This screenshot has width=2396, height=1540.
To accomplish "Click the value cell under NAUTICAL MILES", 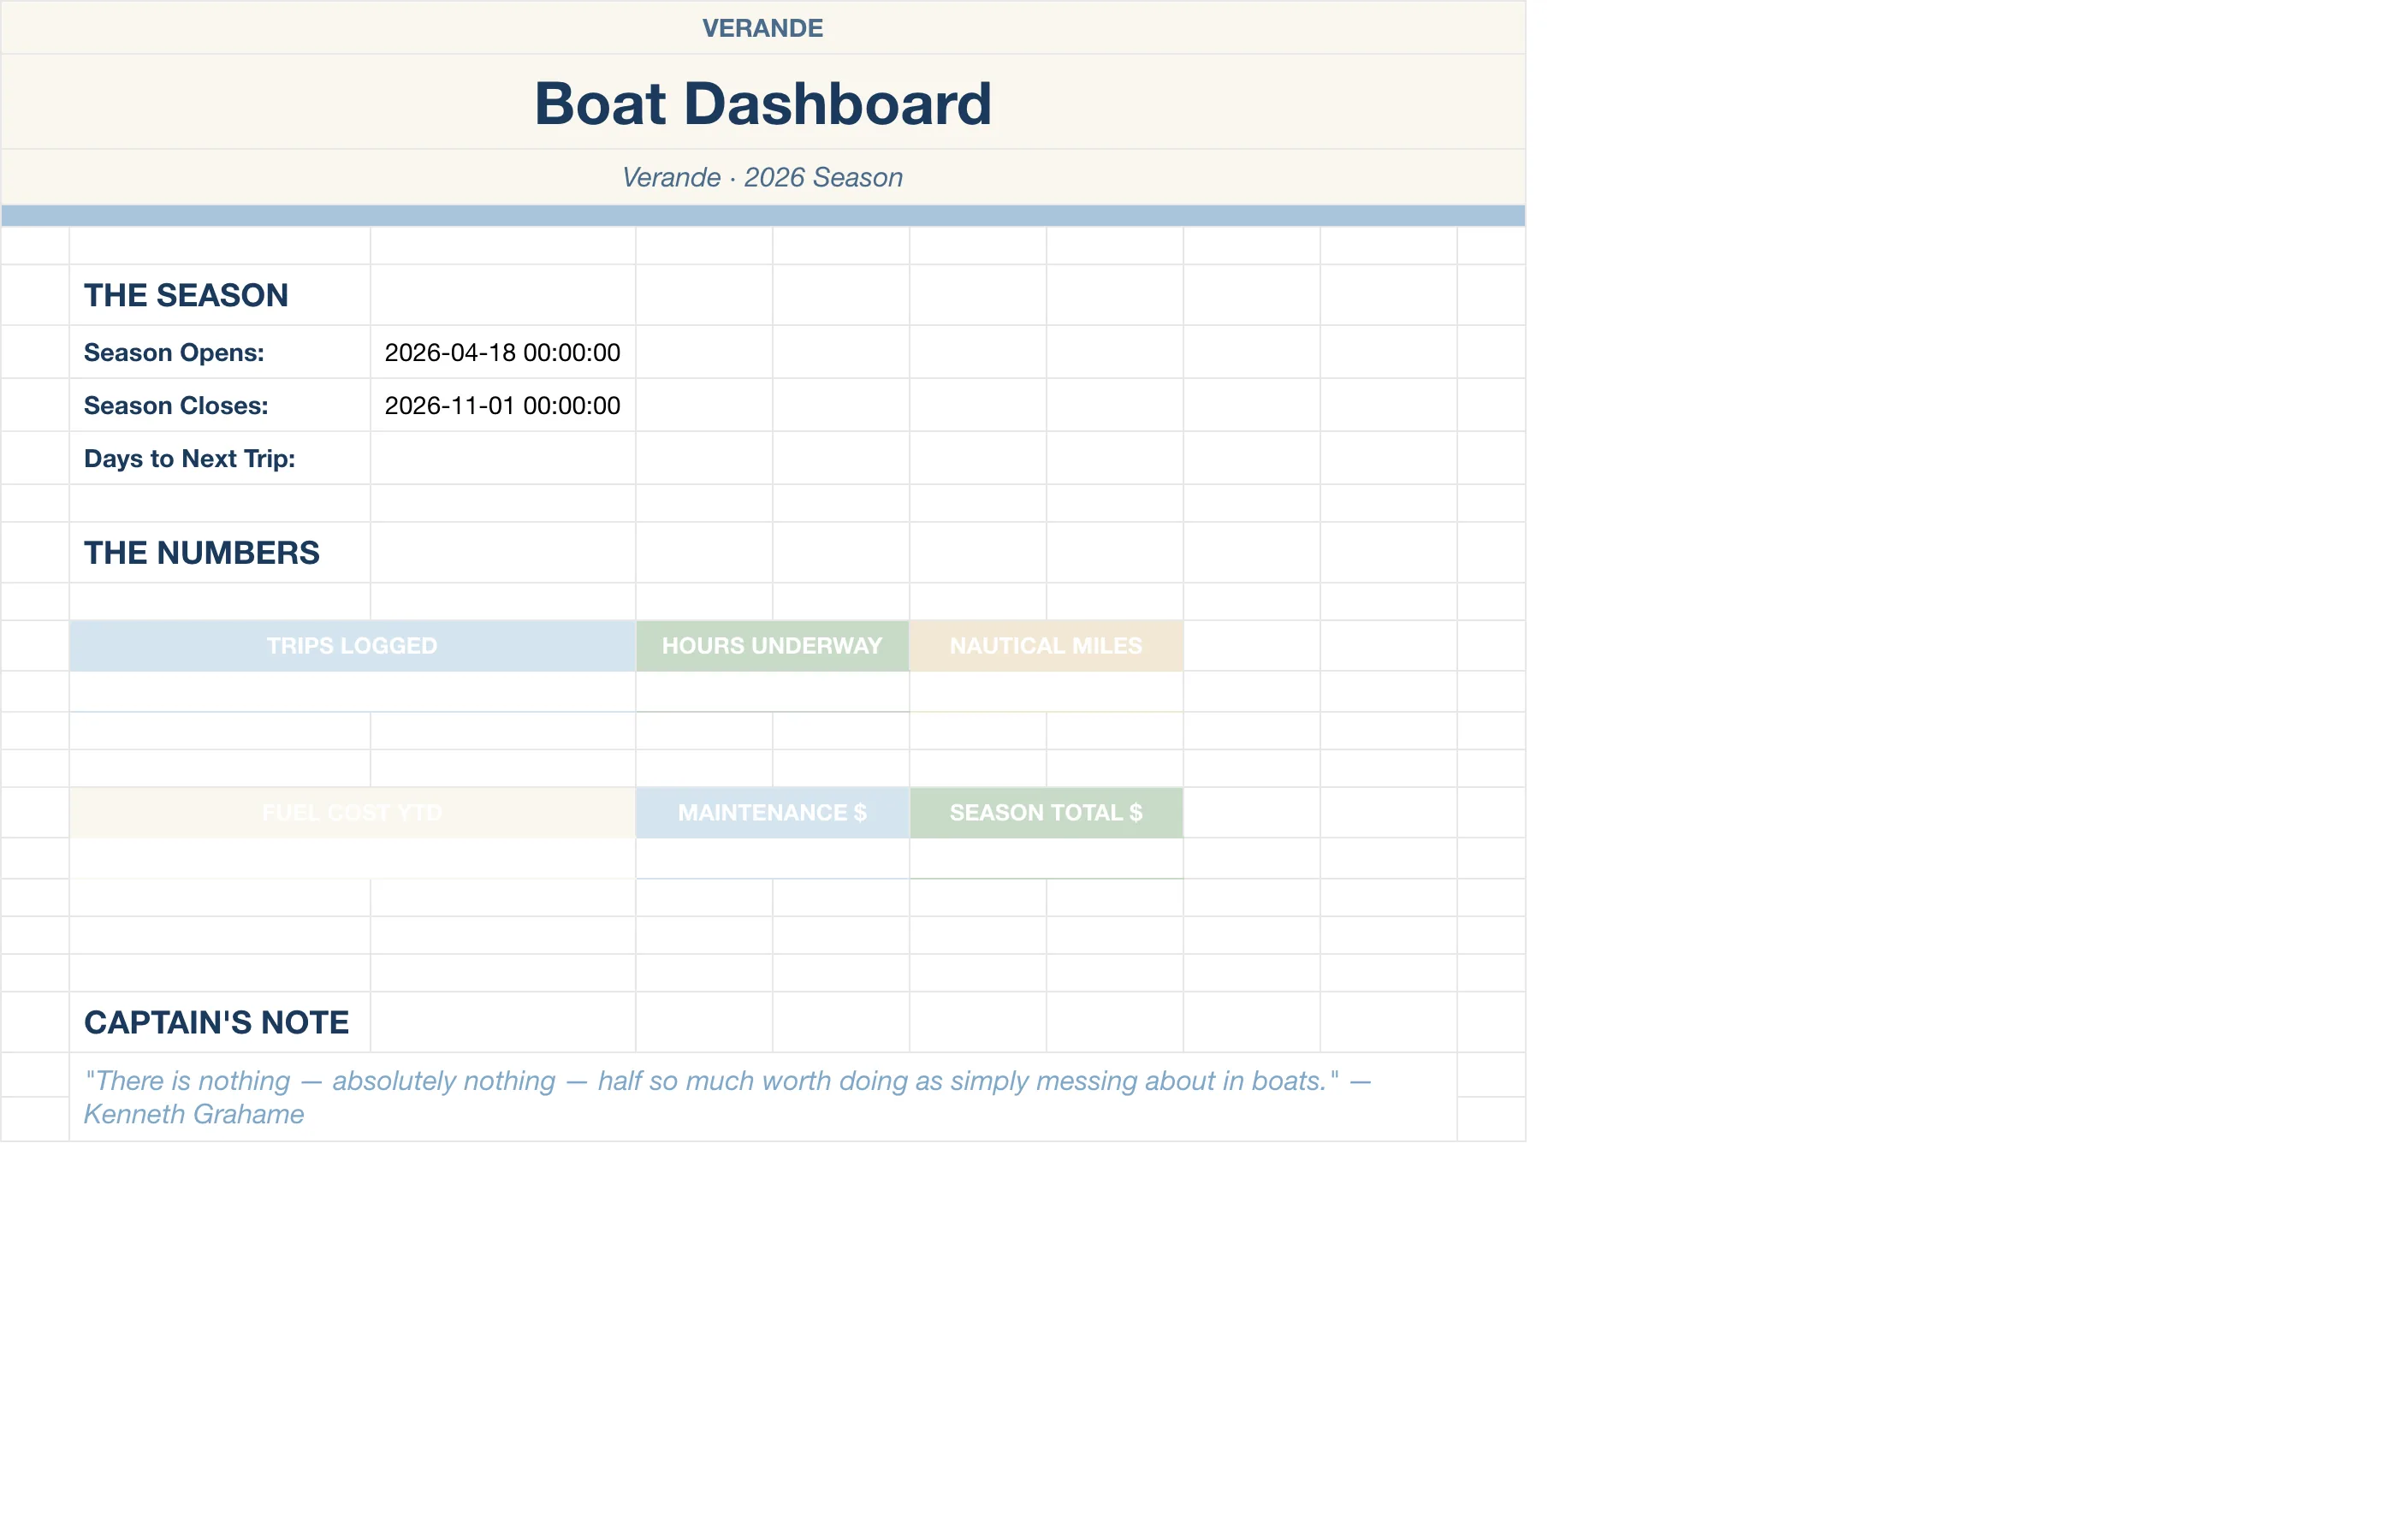I will tap(1046, 692).
